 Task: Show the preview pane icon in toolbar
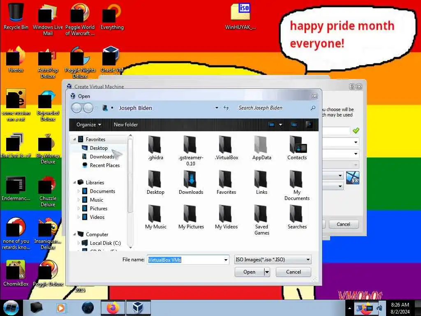click(294, 125)
